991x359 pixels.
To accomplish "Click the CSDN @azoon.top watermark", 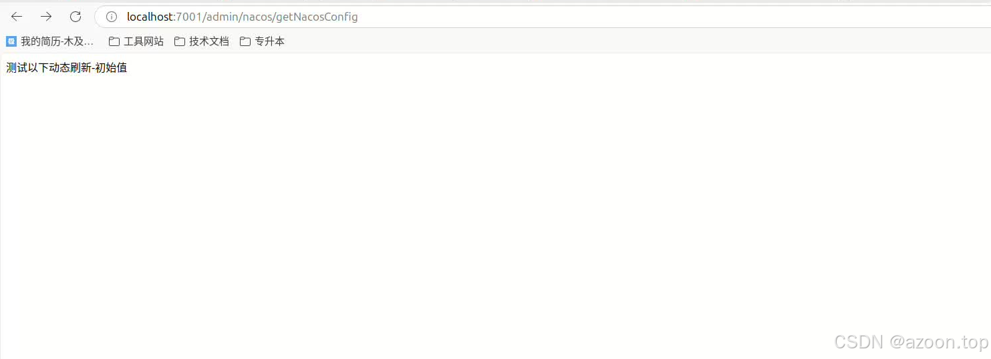I will pos(911,342).
